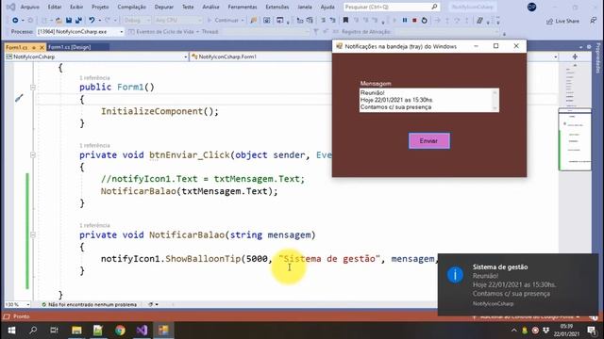Screen dimensions: 604x339
Task: Click the Pesquisar search box
Action: (x=391, y=7)
